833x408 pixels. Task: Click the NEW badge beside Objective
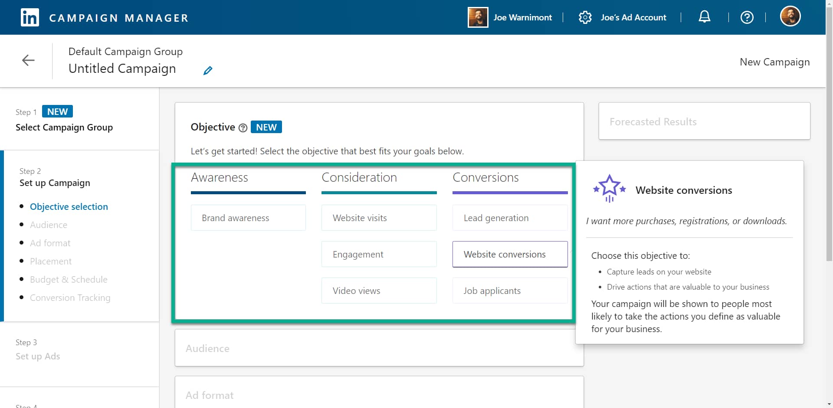coord(266,127)
